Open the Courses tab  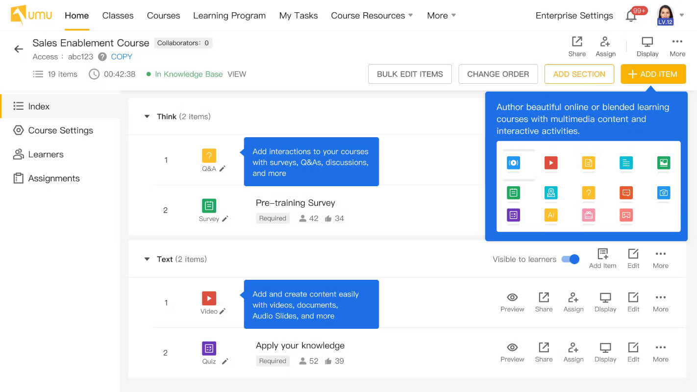point(163,16)
